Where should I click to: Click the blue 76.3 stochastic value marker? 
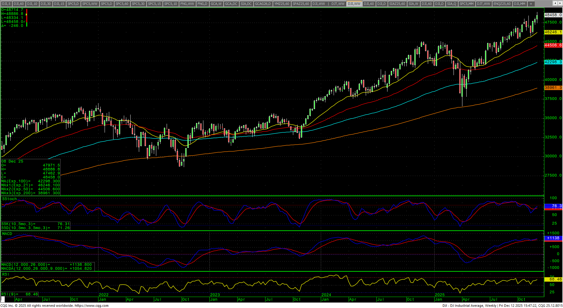point(553,206)
